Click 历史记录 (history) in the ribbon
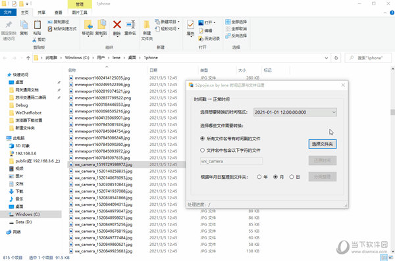The image size is (395, 261). (209, 39)
